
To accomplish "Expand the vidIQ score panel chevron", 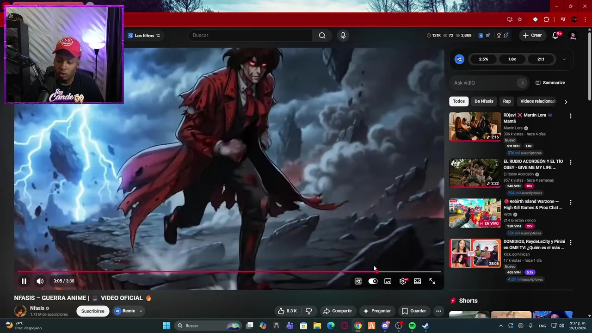I will 564,59.
